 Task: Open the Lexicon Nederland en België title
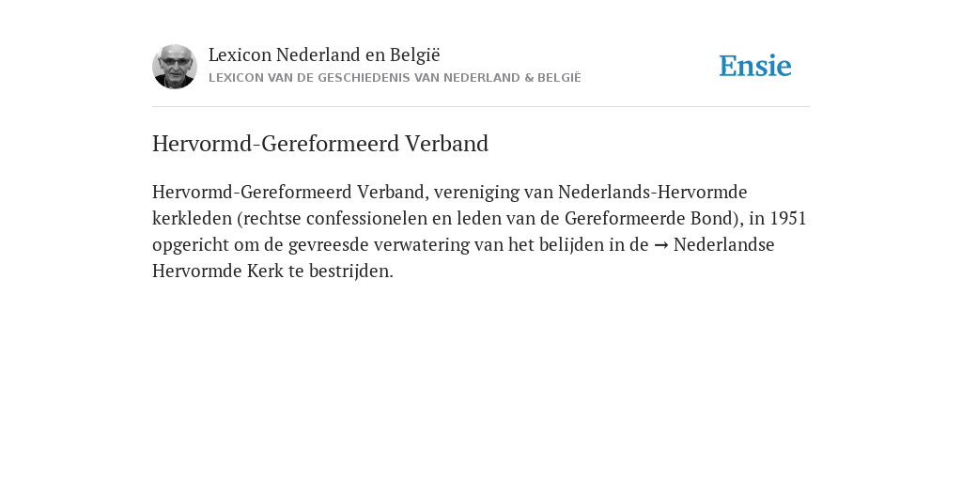point(324,55)
